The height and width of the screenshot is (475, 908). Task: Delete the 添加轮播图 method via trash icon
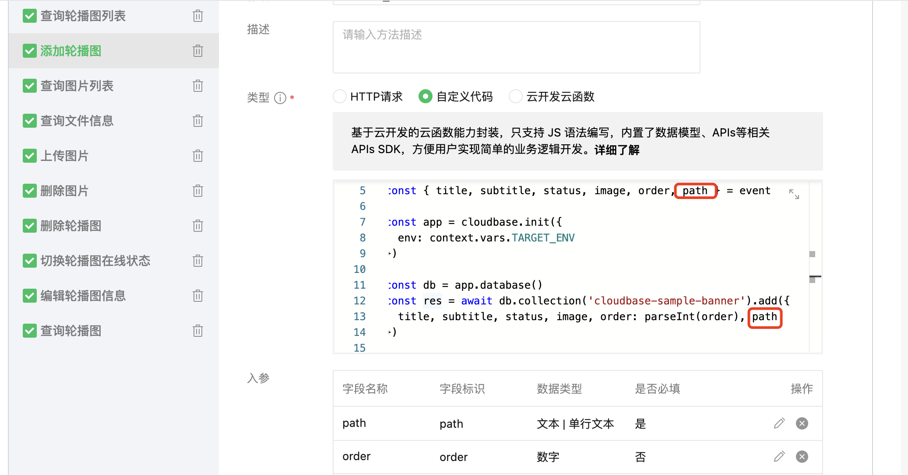[198, 50]
